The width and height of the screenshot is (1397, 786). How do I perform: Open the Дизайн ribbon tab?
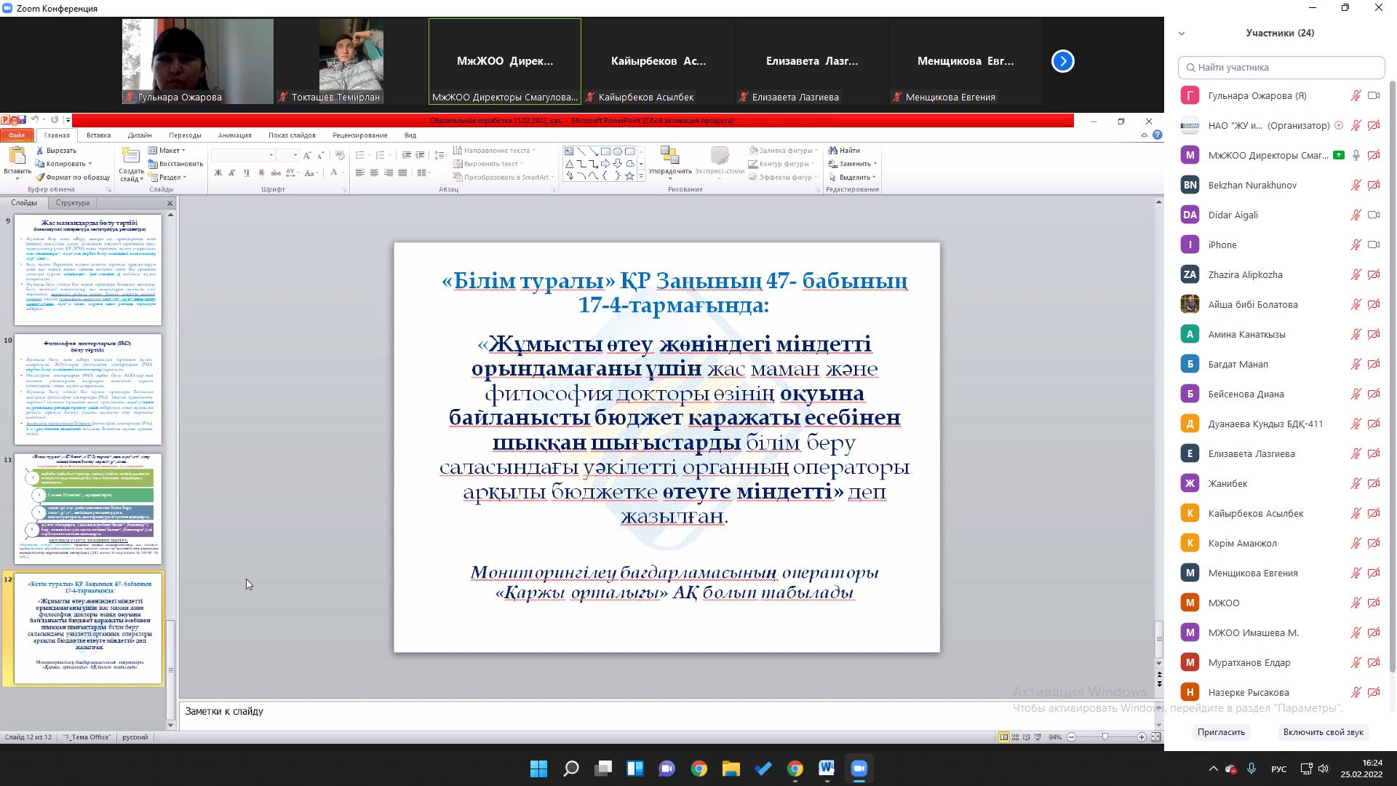pos(140,135)
